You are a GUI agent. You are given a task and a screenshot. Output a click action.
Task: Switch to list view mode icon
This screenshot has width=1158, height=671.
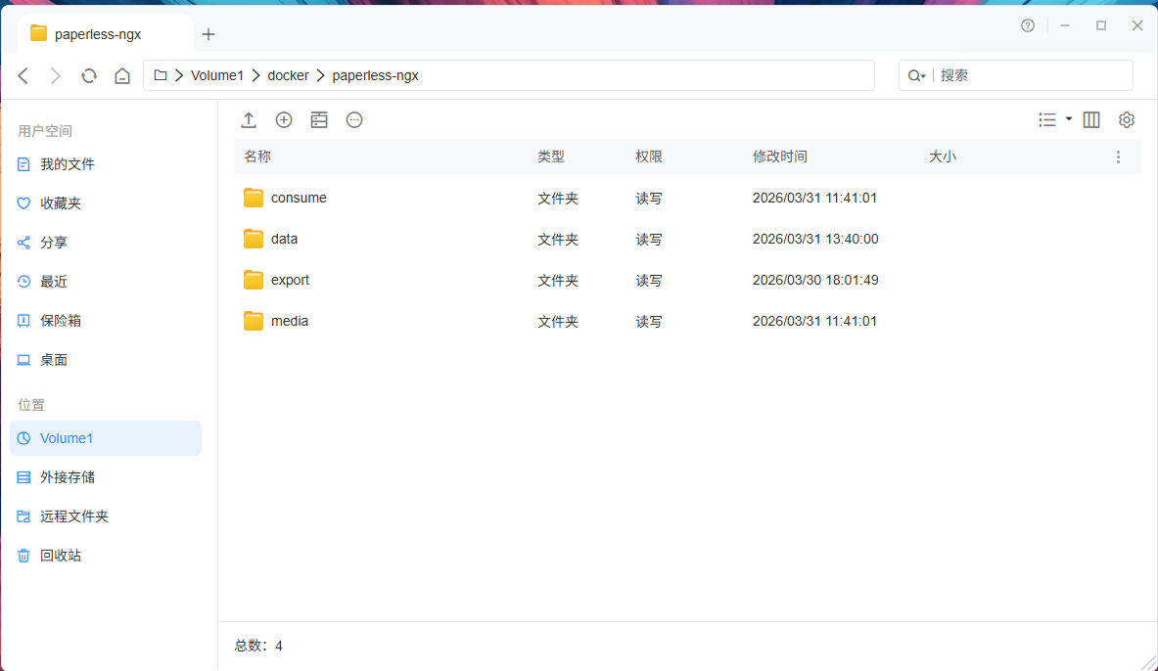tap(1047, 119)
